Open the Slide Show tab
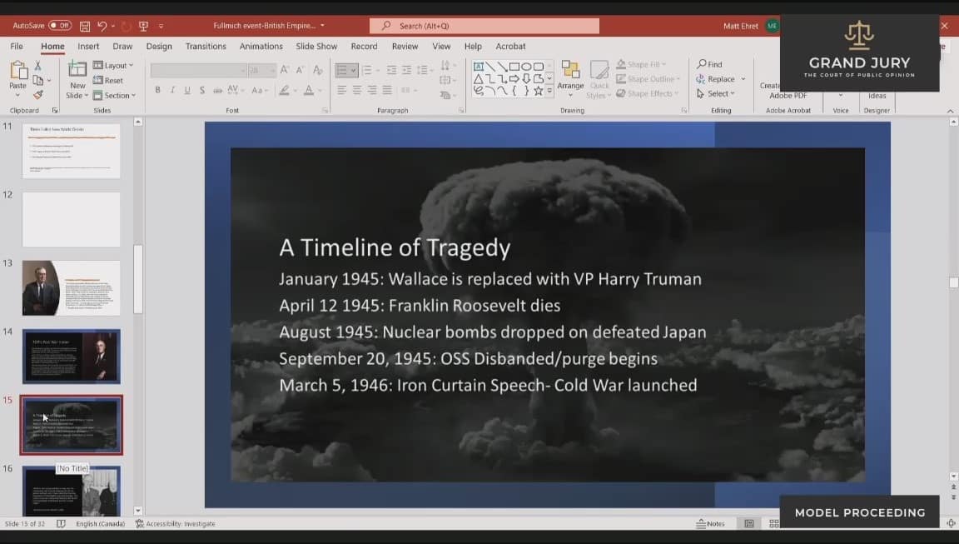This screenshot has width=959, height=544. [316, 47]
